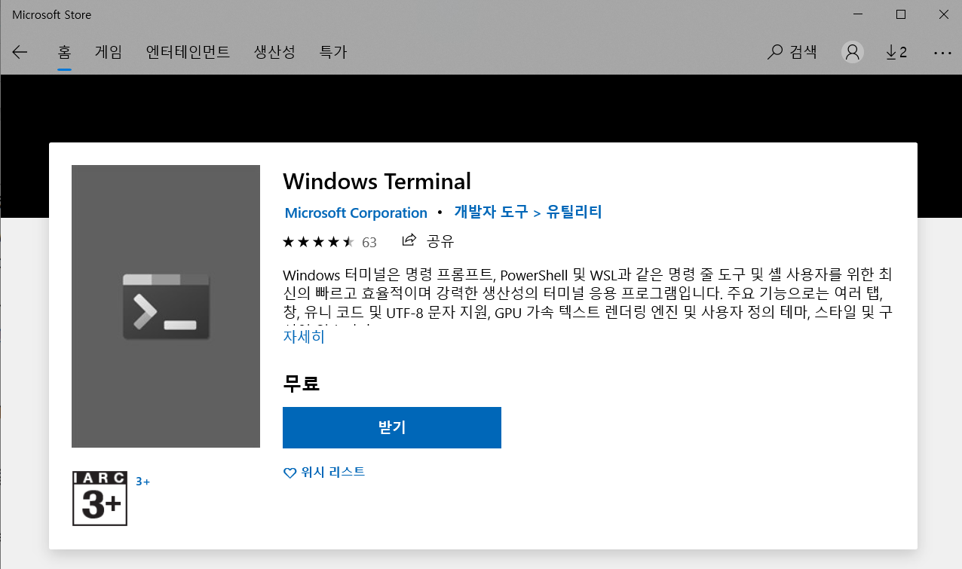Minimize the Microsoft Store window
Image resolution: width=962 pixels, height=569 pixels.
click(x=857, y=14)
